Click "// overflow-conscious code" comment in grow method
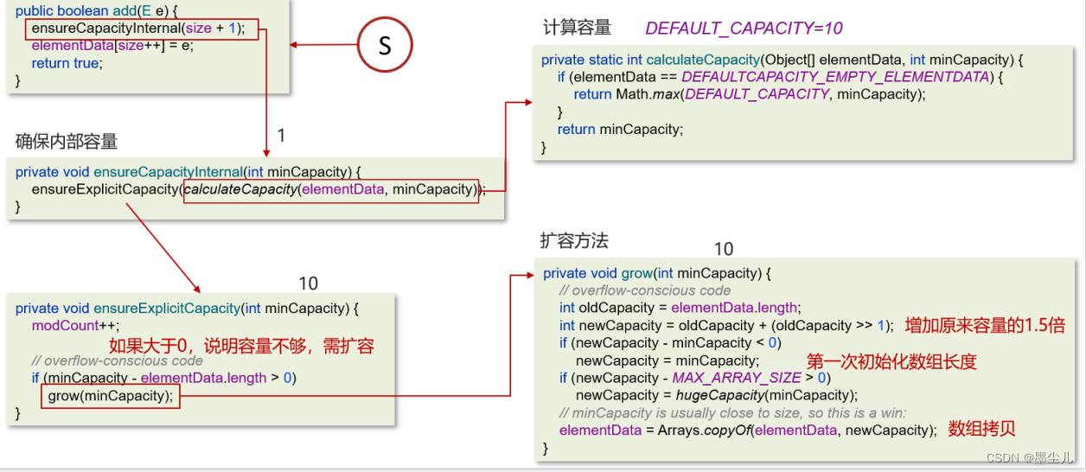 pyautogui.click(x=645, y=290)
